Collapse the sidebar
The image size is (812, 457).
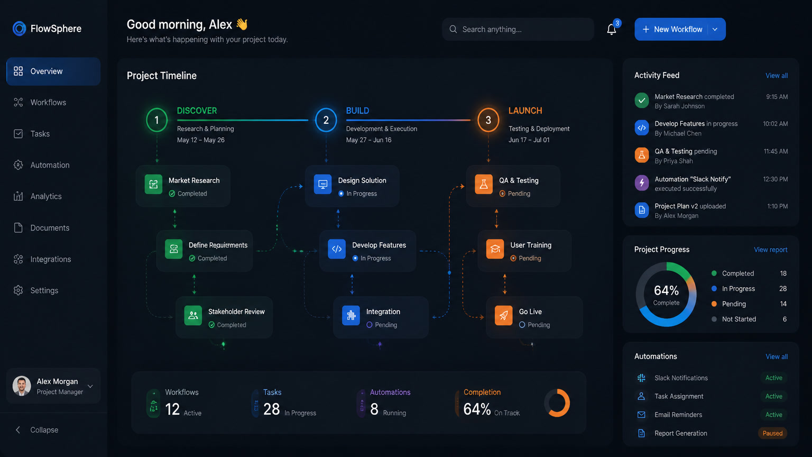click(x=37, y=430)
